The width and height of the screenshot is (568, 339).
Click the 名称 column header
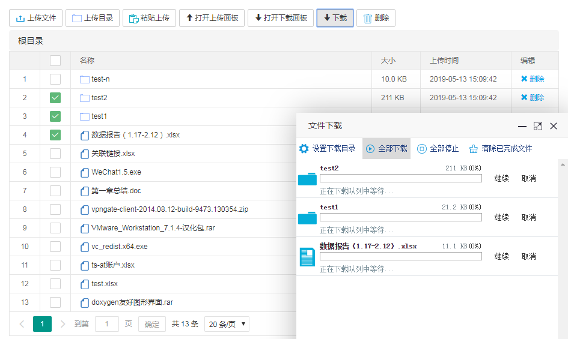point(87,61)
